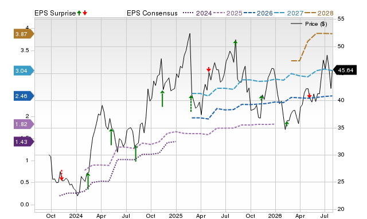Click the 2026 x-axis label
The image size is (367, 219).
[x=275, y=216]
